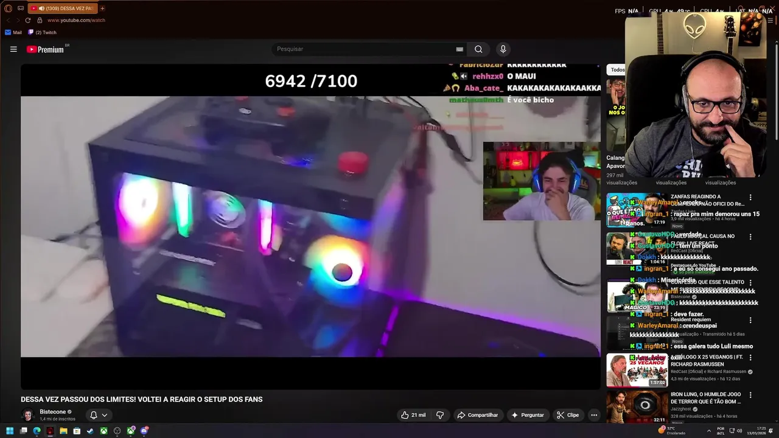Open options for IRON LUNG video

pyautogui.click(x=750, y=395)
